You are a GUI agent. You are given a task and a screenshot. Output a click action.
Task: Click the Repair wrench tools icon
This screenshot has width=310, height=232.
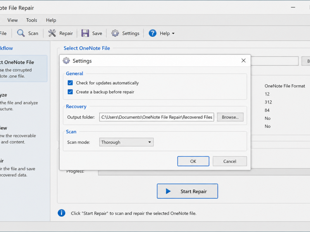tap(52, 33)
